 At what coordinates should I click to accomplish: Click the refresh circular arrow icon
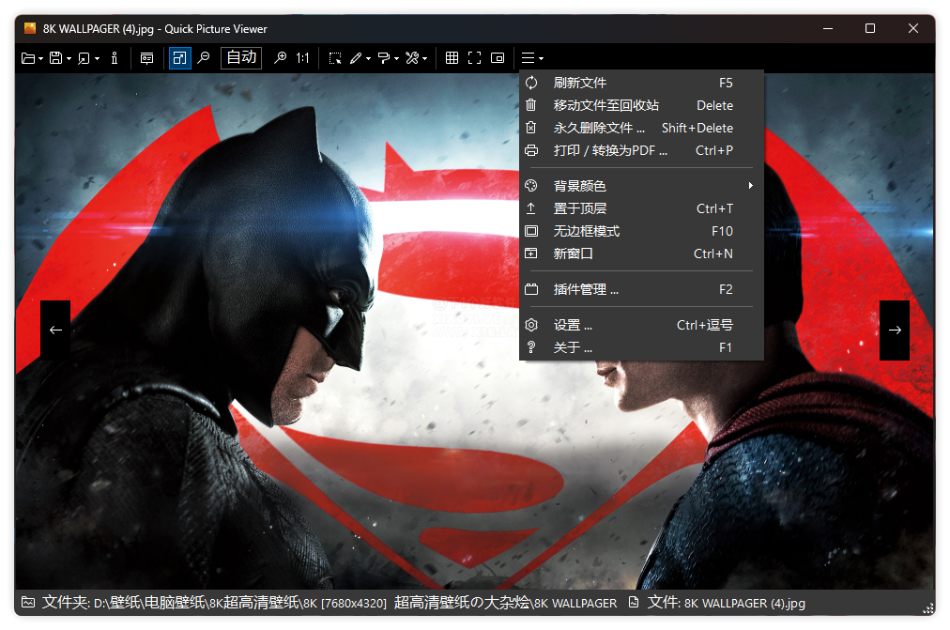531,83
